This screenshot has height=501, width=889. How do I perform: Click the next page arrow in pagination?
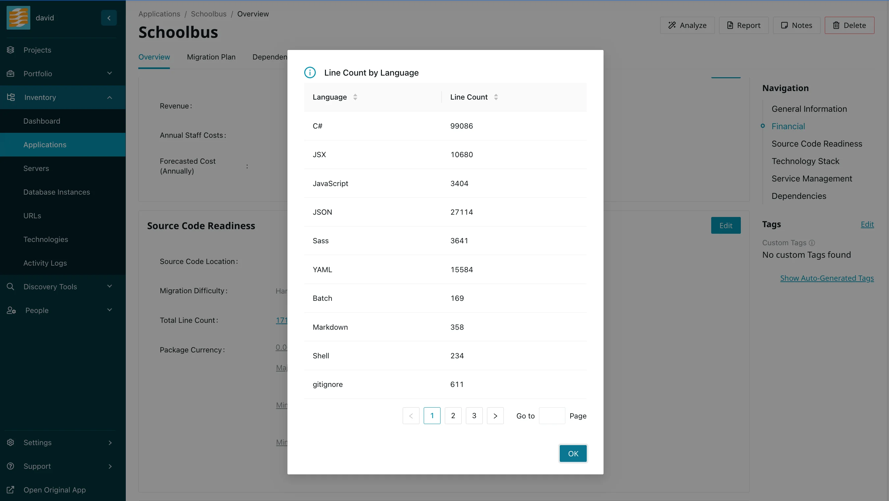click(x=495, y=416)
